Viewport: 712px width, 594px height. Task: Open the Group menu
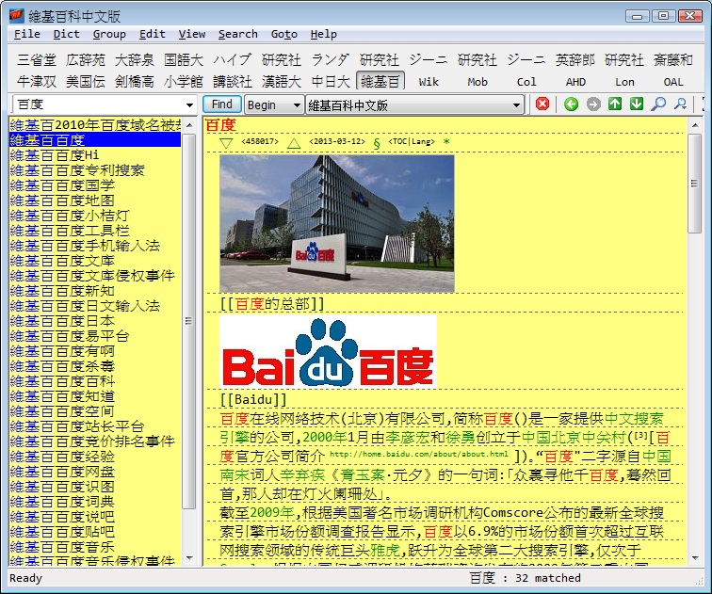[109, 34]
